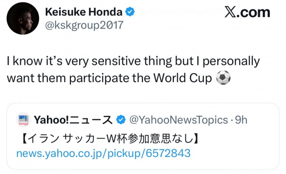
Task: Click the X logo in the watermark
Action: [x=230, y=12]
